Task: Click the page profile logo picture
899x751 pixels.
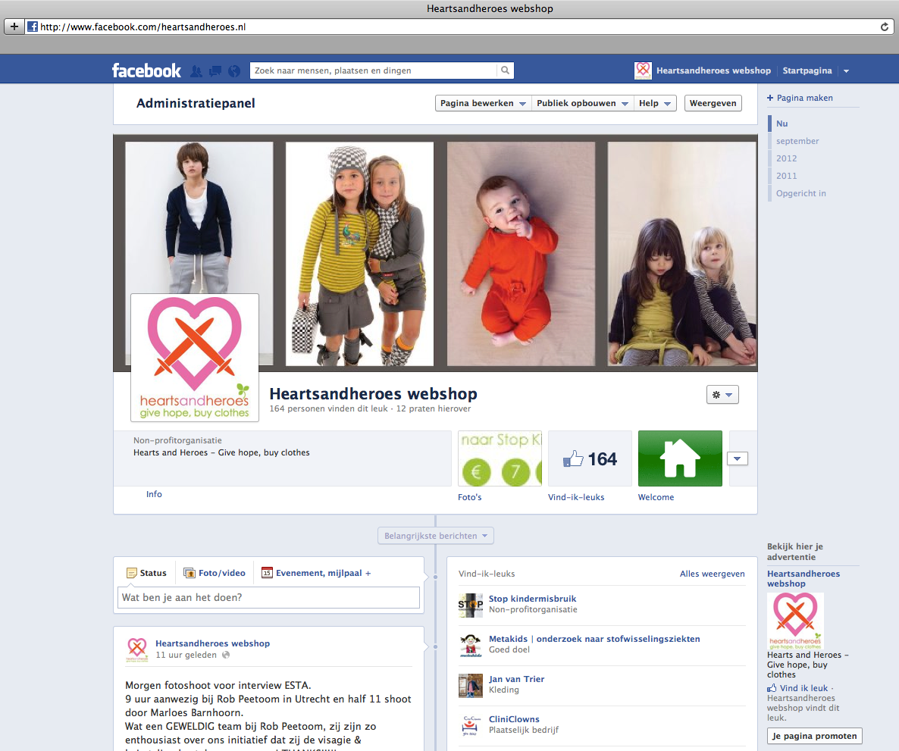Action: pos(195,358)
